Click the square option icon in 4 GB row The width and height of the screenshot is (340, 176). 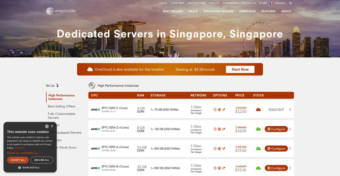[x=219, y=110]
